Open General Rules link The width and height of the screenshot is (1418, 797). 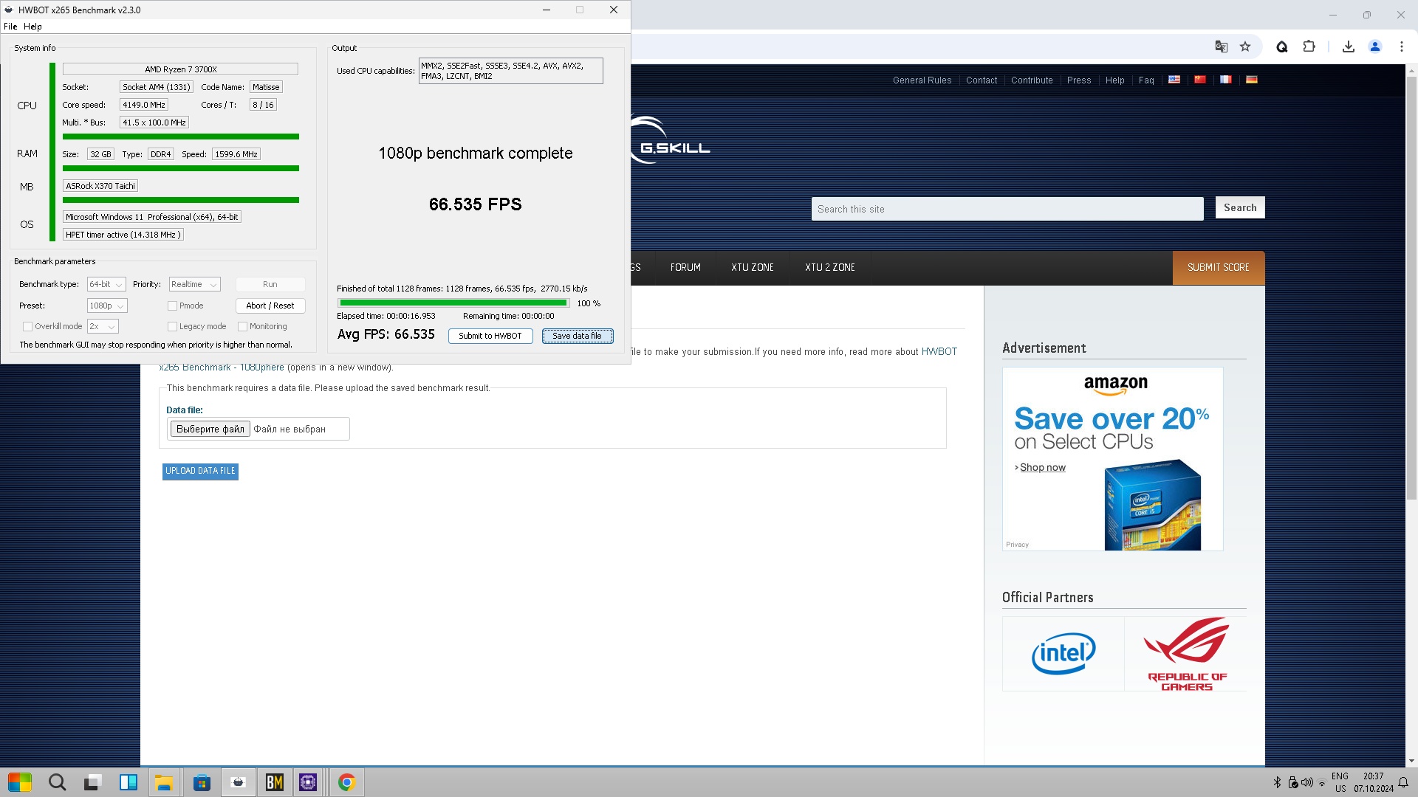922,80
